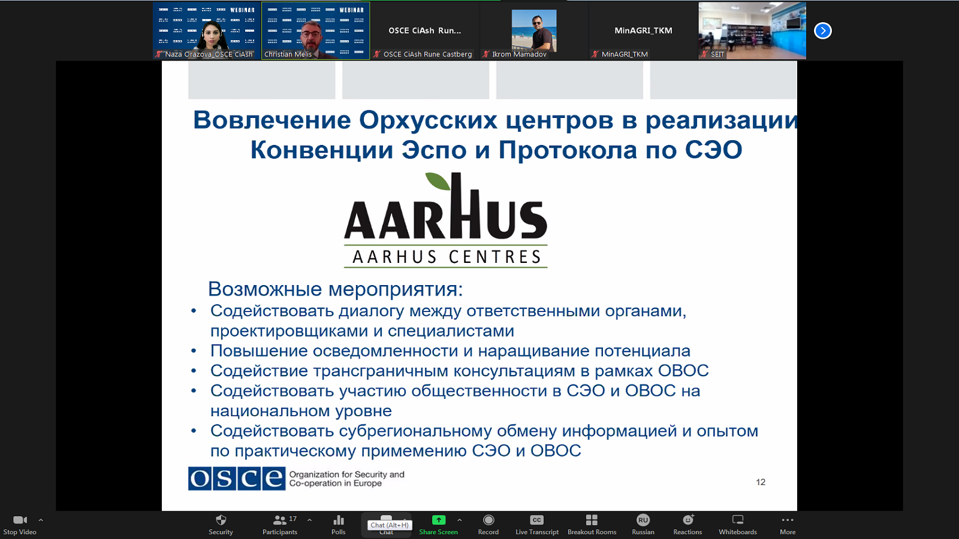Expand participants options arrow

coord(309,520)
